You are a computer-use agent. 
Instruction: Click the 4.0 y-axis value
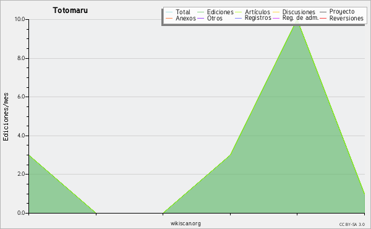(x=21, y=136)
